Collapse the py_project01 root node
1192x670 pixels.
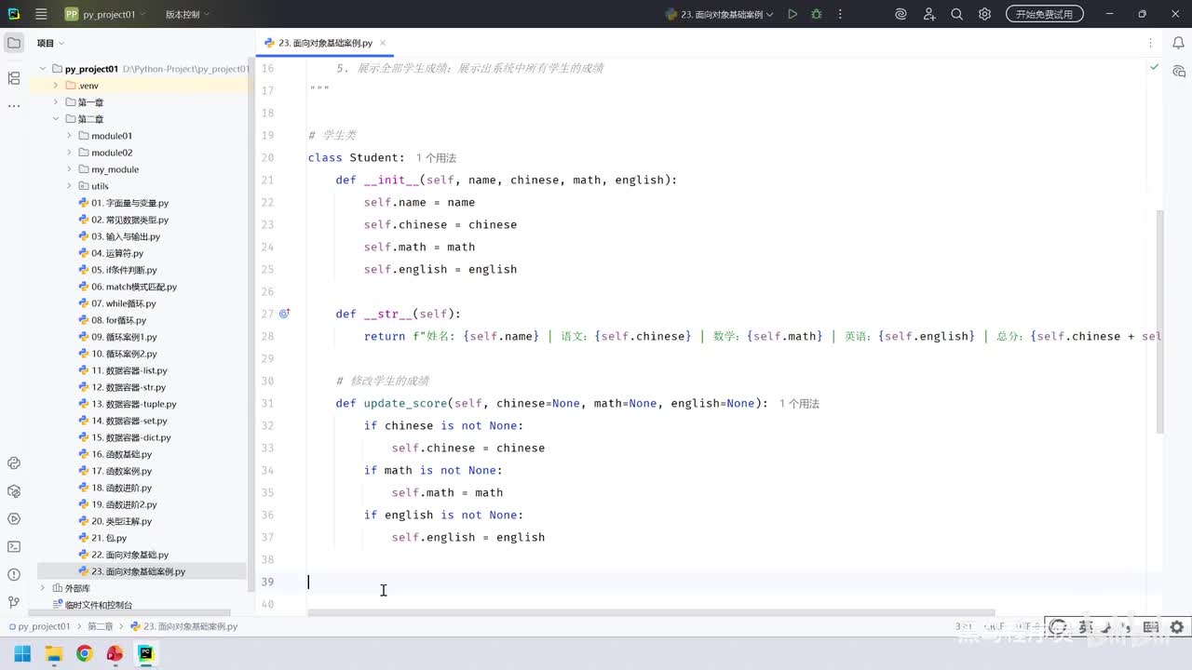[x=43, y=69]
